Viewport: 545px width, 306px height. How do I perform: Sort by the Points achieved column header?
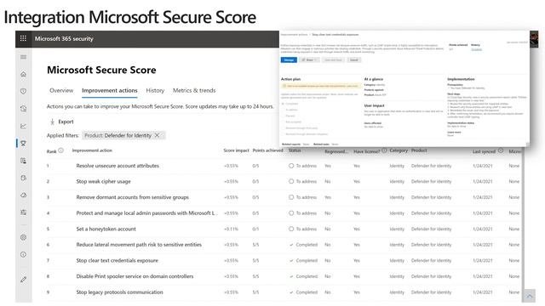267,150
